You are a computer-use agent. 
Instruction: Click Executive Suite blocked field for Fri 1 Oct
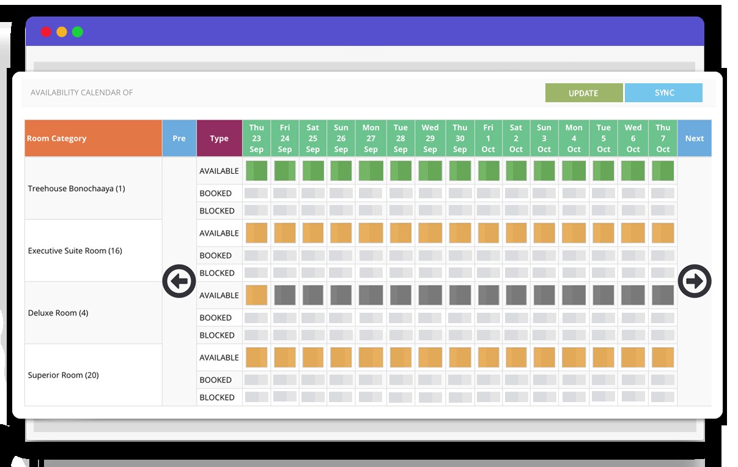tap(488, 273)
